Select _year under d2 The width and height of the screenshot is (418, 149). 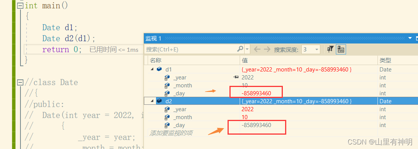(180, 109)
